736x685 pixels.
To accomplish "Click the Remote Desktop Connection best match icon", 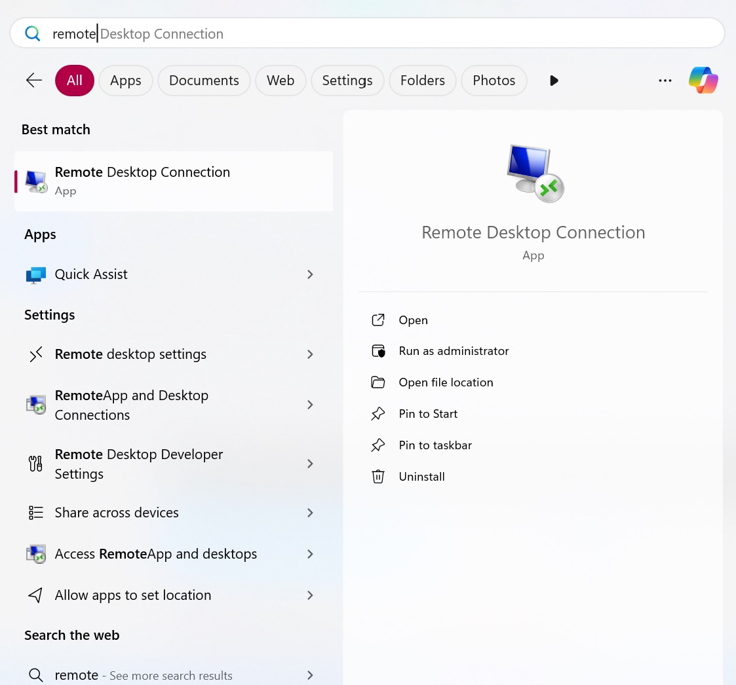I will click(x=36, y=181).
